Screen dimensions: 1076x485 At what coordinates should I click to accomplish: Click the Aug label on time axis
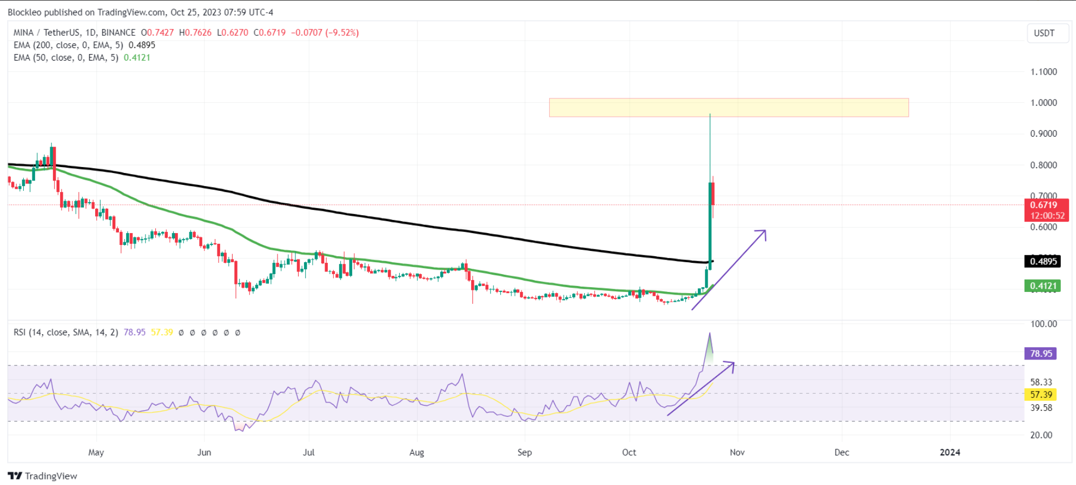click(417, 452)
